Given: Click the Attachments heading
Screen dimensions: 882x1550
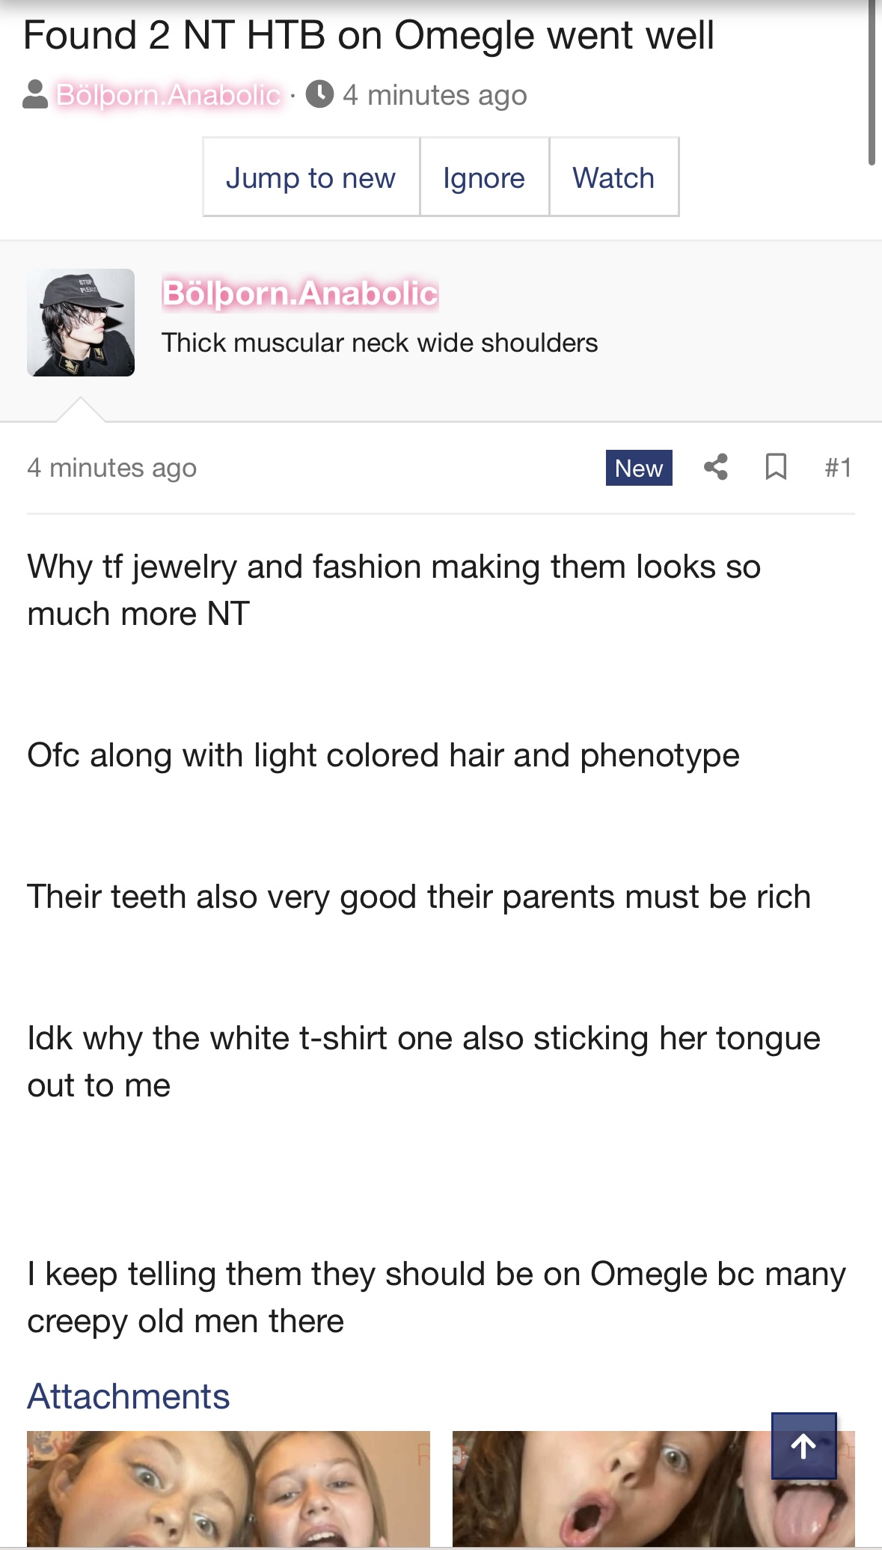Looking at the screenshot, I should tap(129, 1397).
